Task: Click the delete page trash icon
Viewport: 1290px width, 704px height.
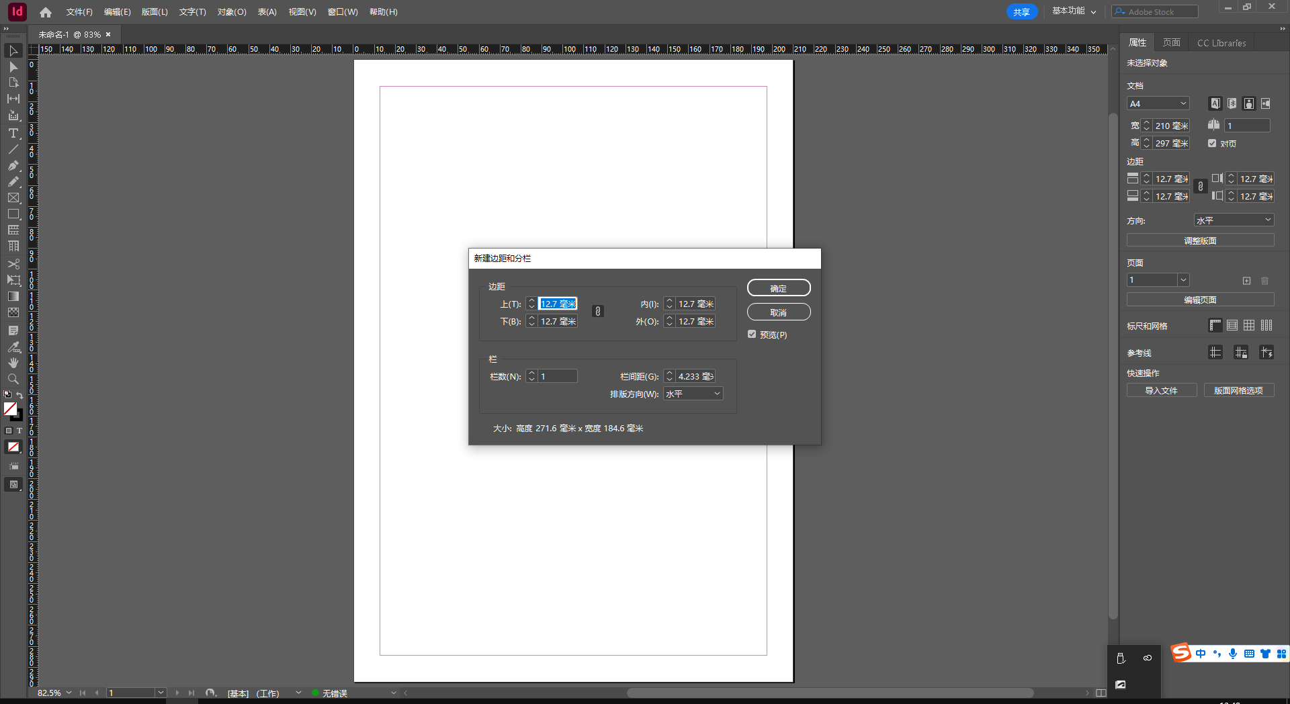Action: point(1264,281)
